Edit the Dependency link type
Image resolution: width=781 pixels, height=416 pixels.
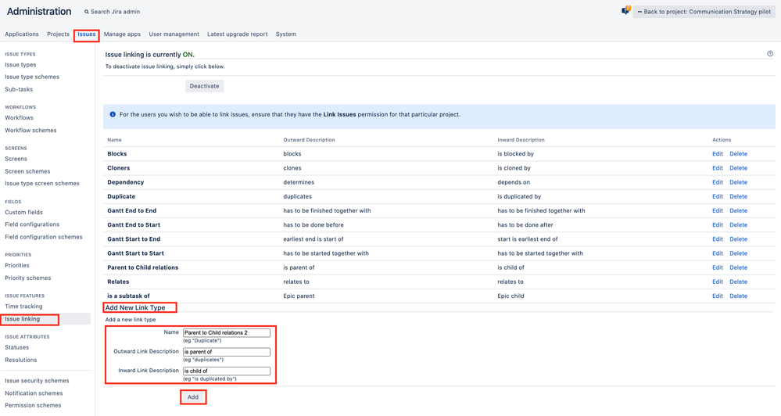click(x=717, y=182)
